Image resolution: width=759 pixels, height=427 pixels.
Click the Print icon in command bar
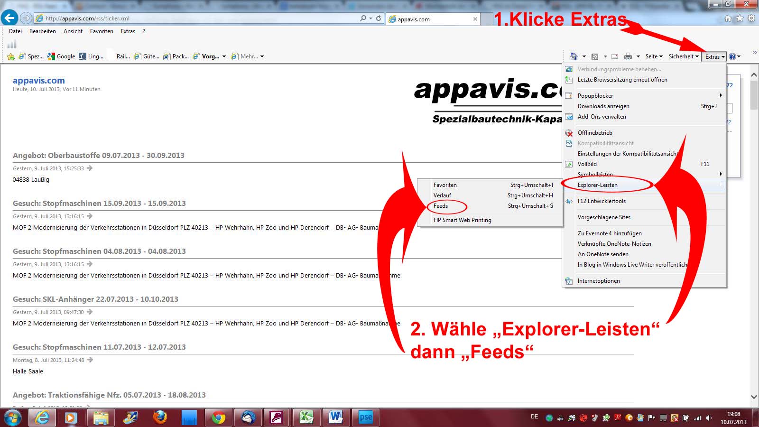[628, 56]
